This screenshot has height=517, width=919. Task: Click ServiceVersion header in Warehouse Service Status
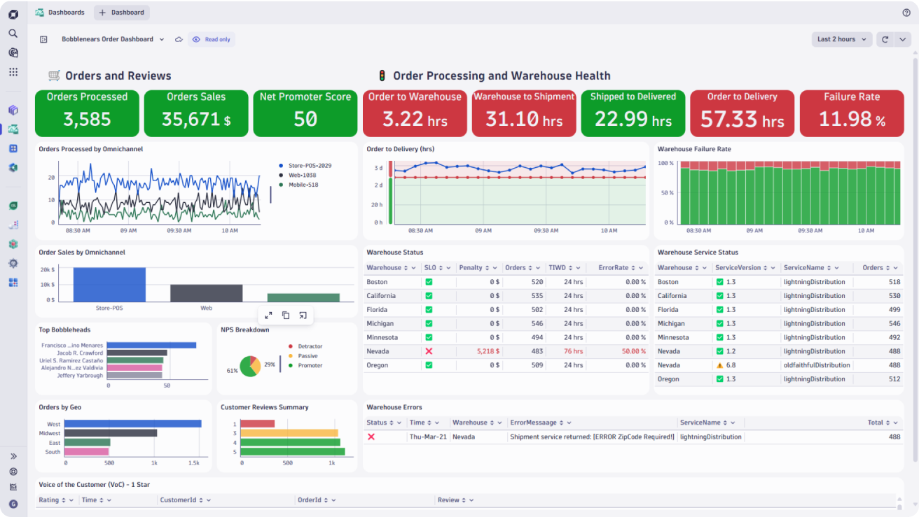point(739,267)
